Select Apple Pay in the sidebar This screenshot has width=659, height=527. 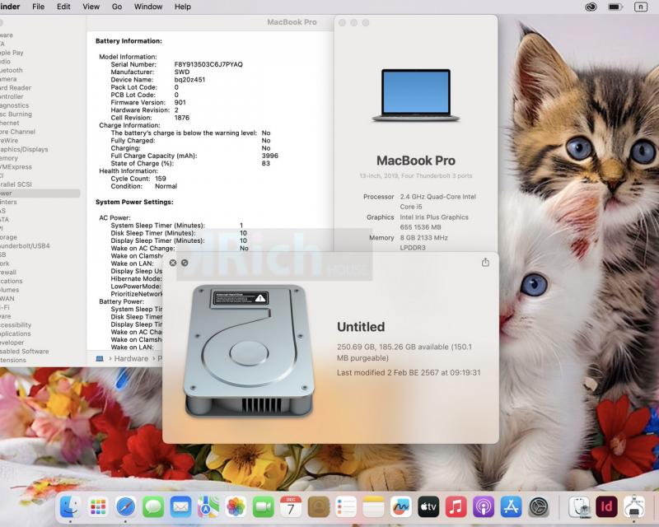(x=12, y=53)
